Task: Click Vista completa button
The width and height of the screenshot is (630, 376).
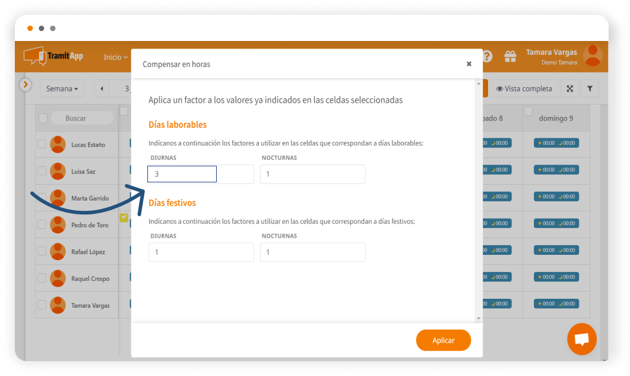Action: click(524, 89)
